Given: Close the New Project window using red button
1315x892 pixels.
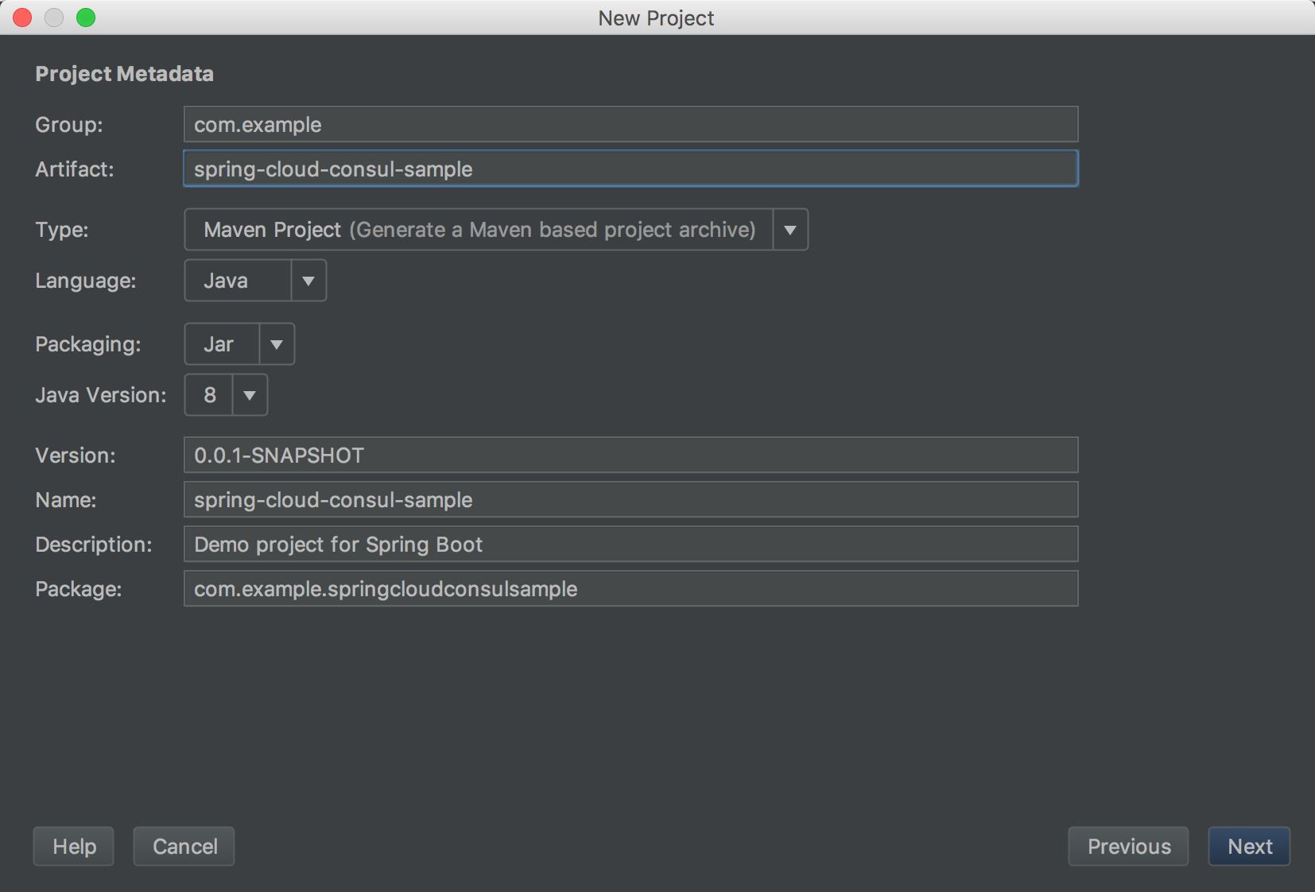Looking at the screenshot, I should [22, 17].
